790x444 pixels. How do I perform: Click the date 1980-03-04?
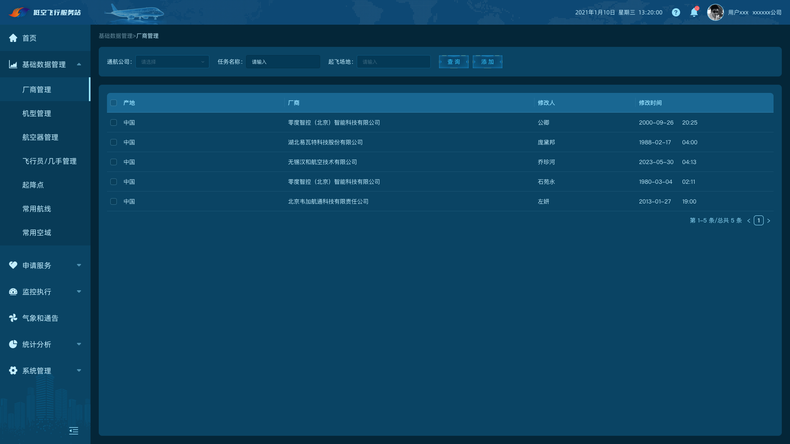coord(656,182)
